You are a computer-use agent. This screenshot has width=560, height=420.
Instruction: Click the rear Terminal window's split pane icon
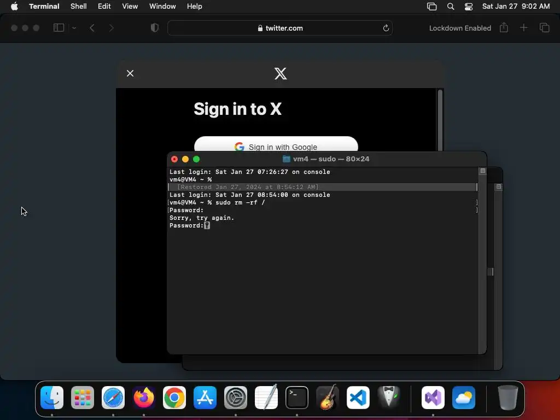tap(499, 186)
